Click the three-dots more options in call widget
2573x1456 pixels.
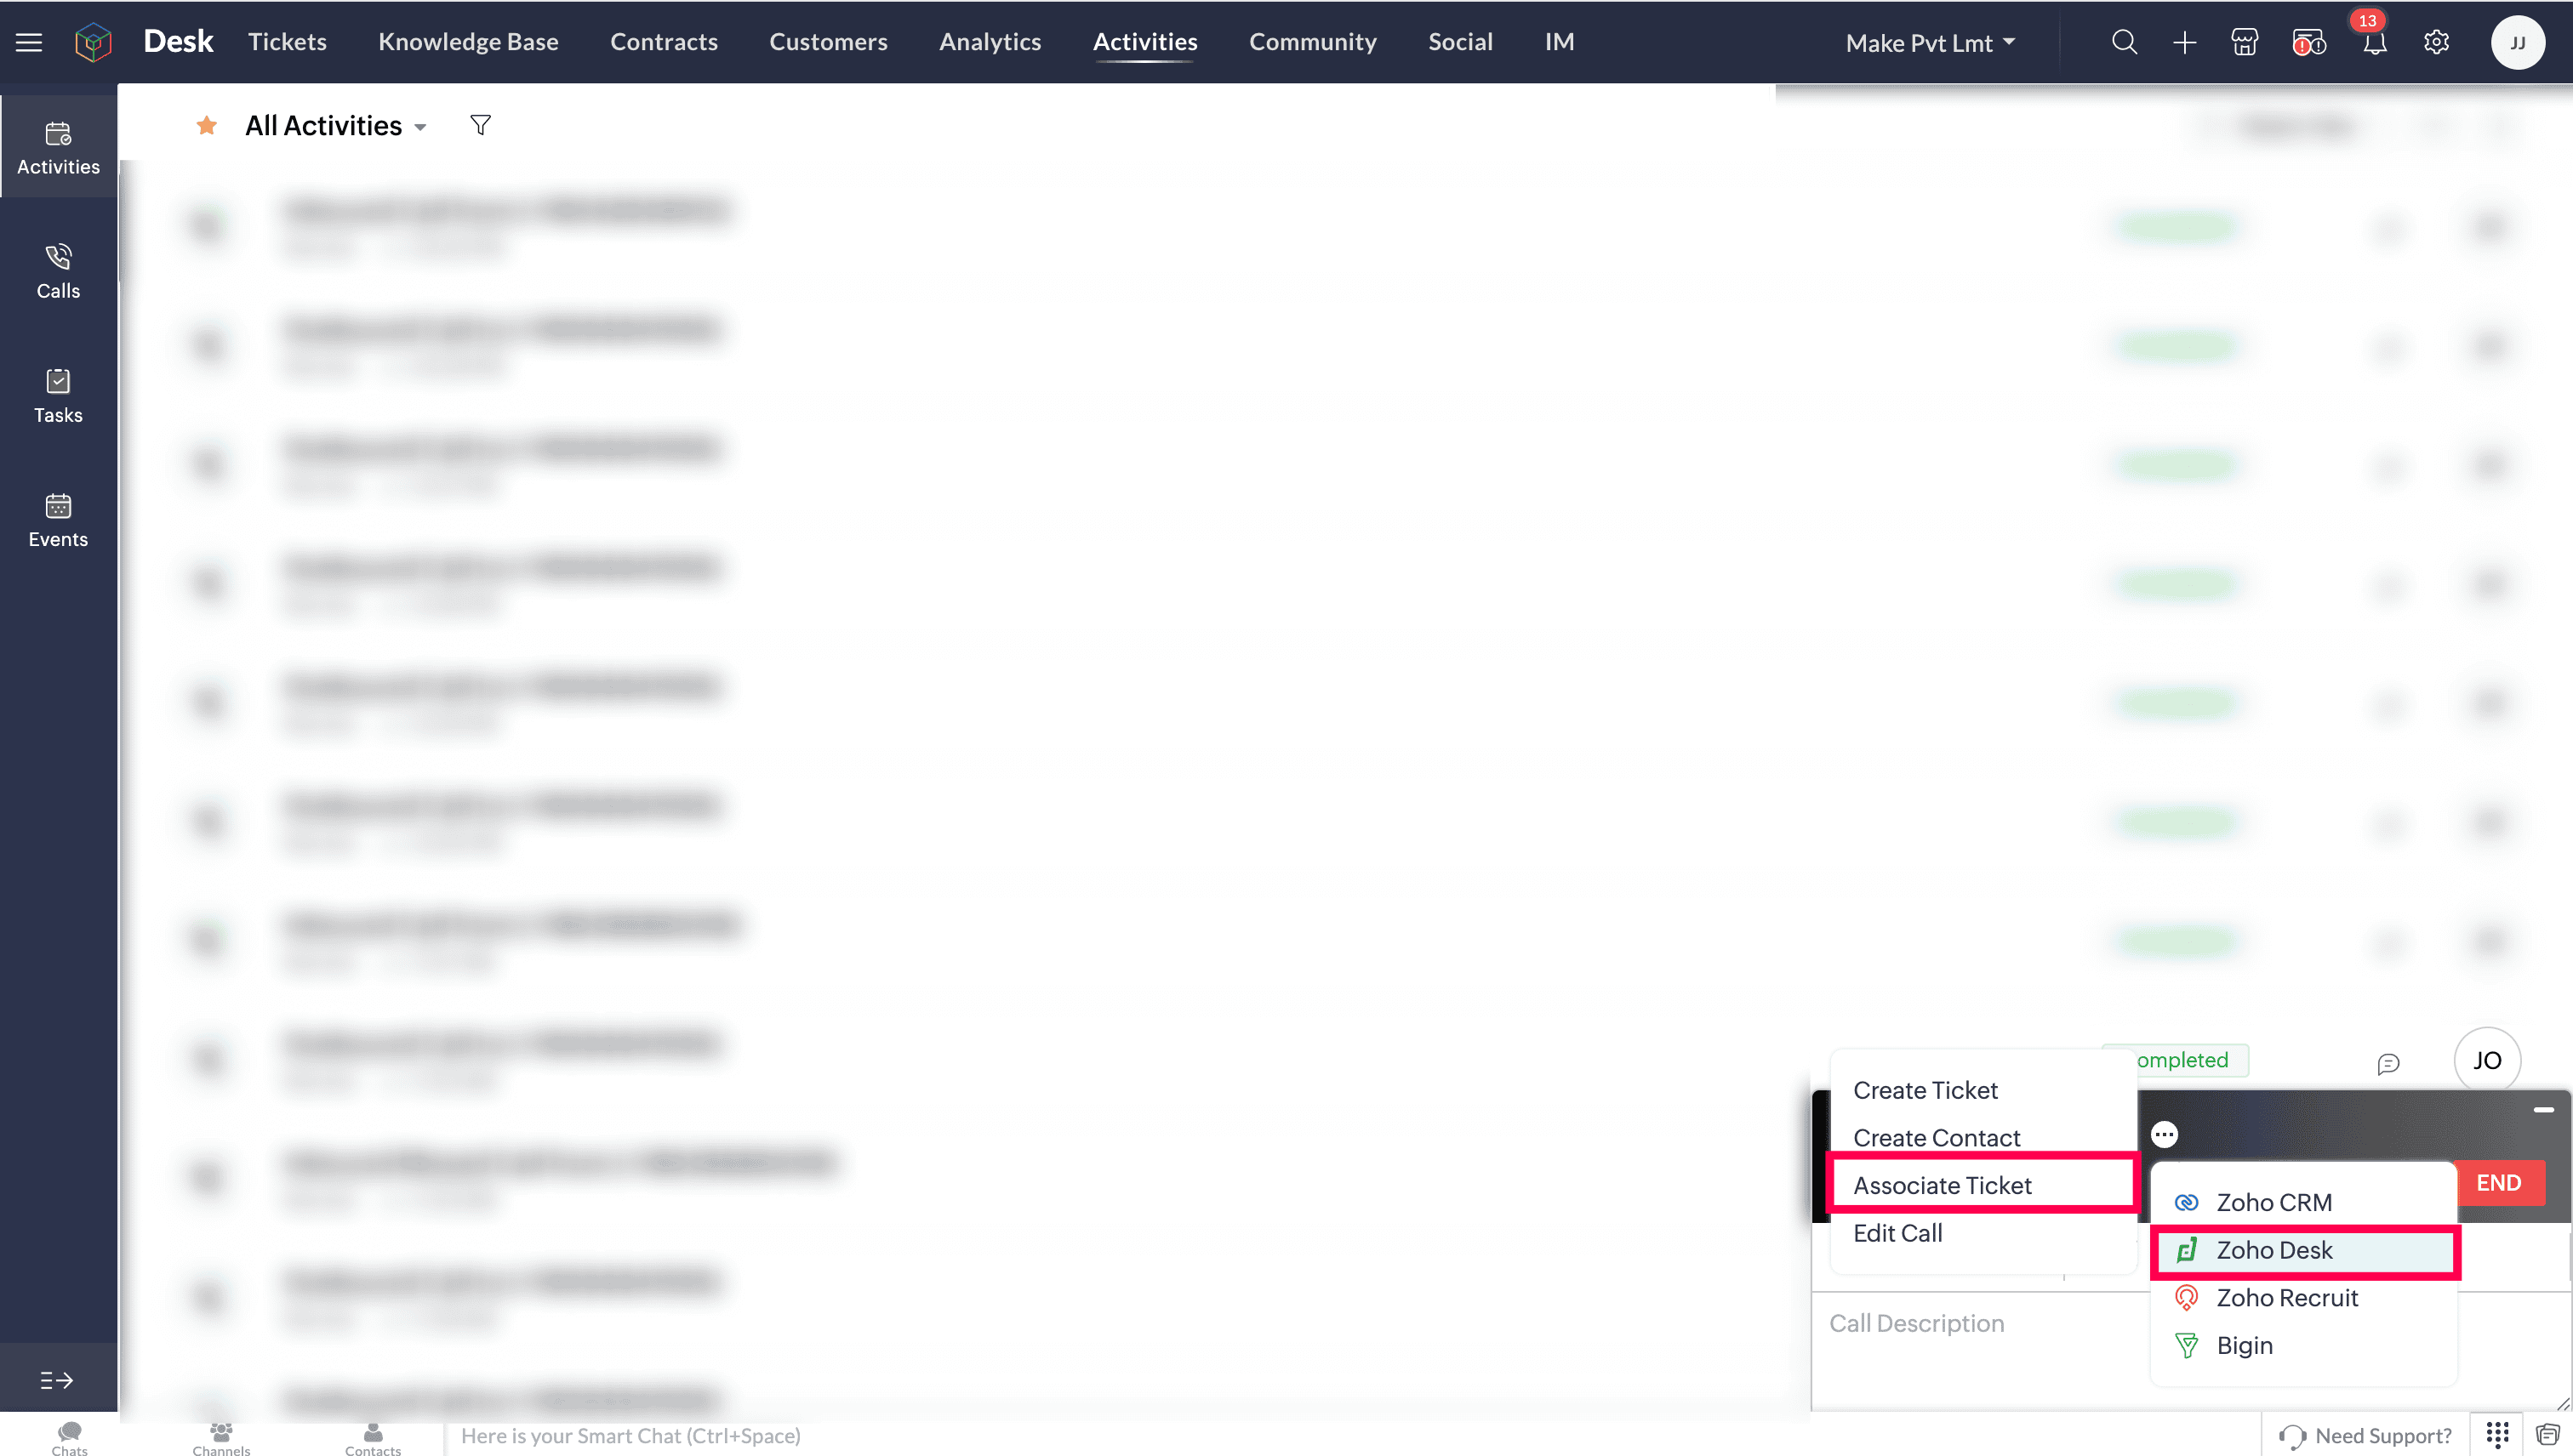pyautogui.click(x=2164, y=1134)
